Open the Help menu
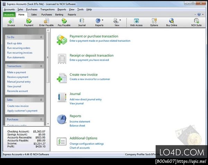Viewport: 208px width, 165px height. coord(89,9)
